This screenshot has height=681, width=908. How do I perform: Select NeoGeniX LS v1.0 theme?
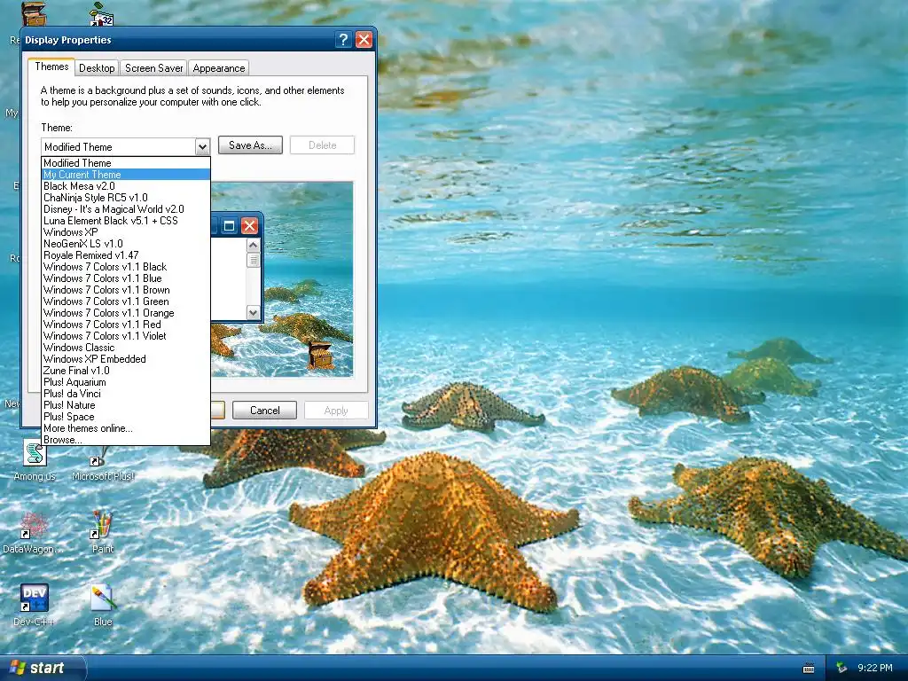(126, 244)
